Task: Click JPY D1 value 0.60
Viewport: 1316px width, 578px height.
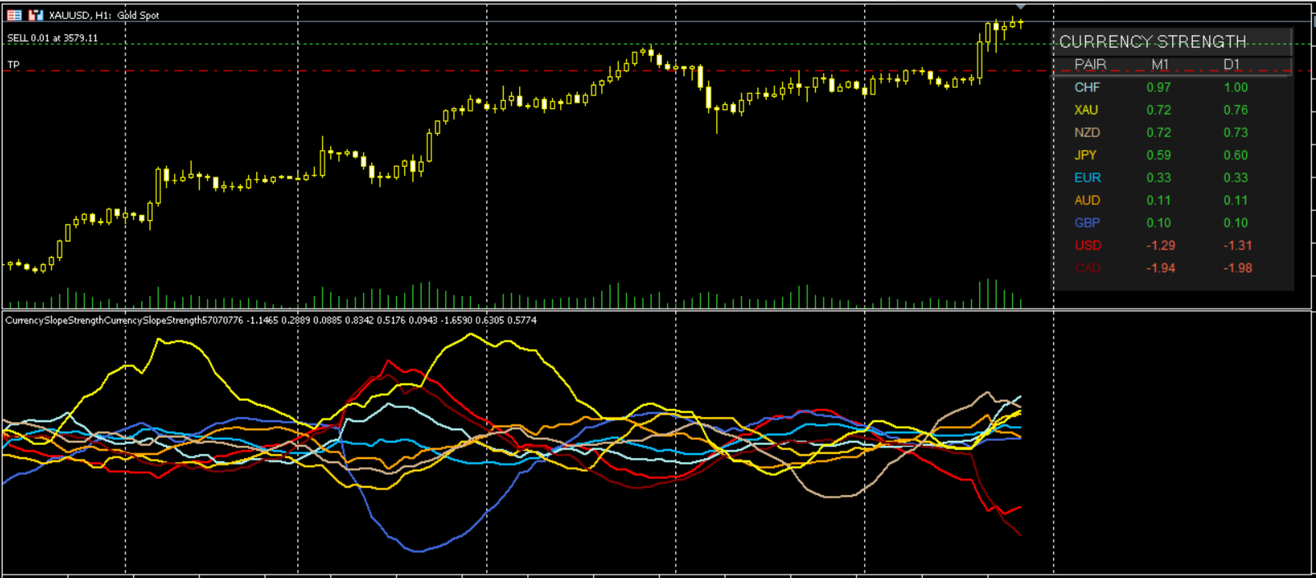Action: (x=1235, y=155)
